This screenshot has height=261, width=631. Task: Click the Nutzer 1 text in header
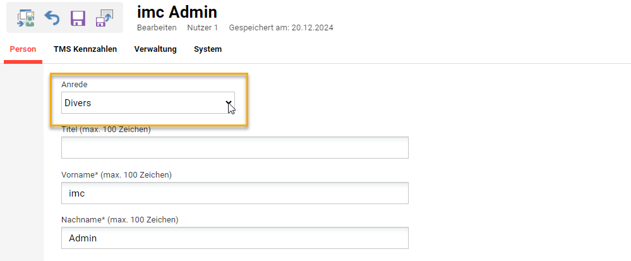tap(202, 28)
